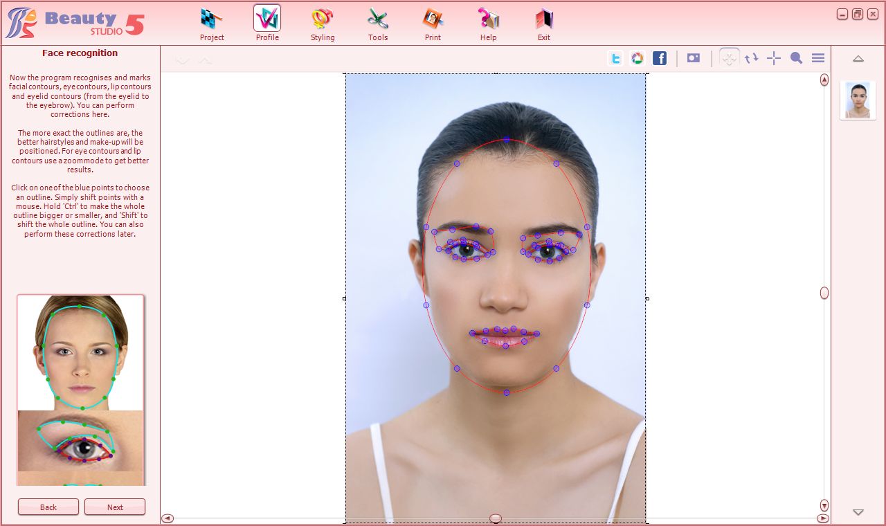Click the Face recognition heading
Image resolution: width=886 pixels, height=526 pixels.
(x=80, y=53)
